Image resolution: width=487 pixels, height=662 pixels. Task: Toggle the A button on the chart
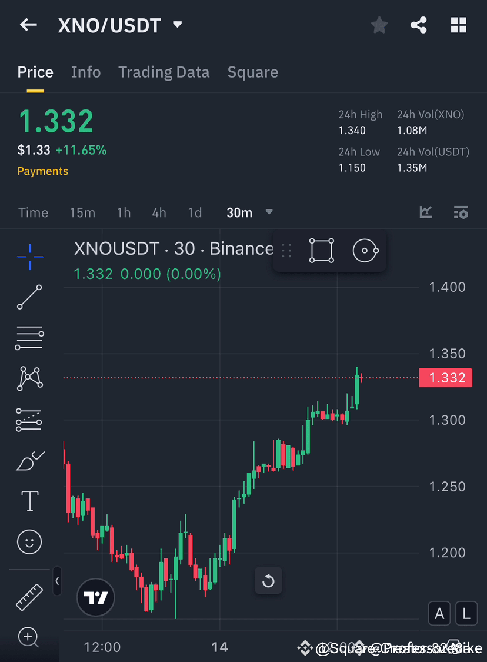(x=439, y=613)
